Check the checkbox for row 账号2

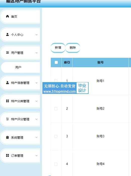pyautogui.click(x=56, y=109)
